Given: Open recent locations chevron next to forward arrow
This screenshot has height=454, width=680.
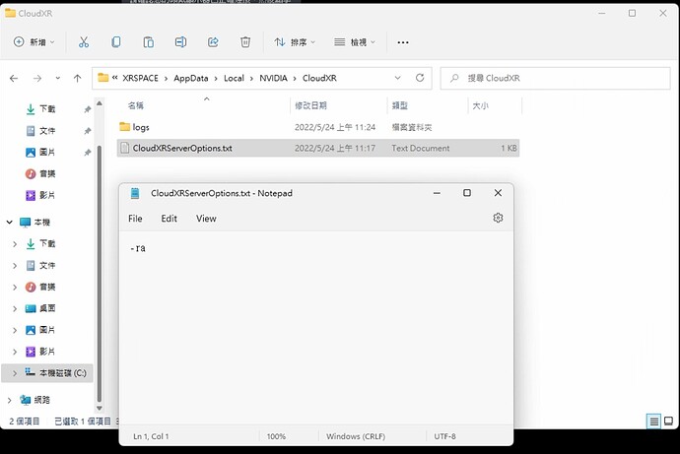Looking at the screenshot, I should coord(58,78).
